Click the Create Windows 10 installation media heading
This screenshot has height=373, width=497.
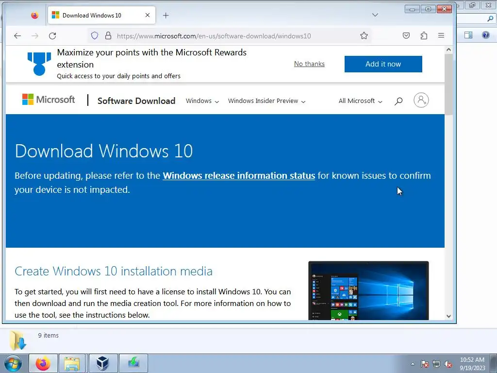[x=114, y=271]
